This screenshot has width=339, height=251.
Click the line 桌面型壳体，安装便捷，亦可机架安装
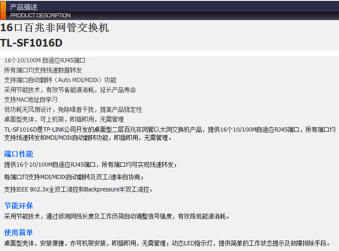pos(167,243)
